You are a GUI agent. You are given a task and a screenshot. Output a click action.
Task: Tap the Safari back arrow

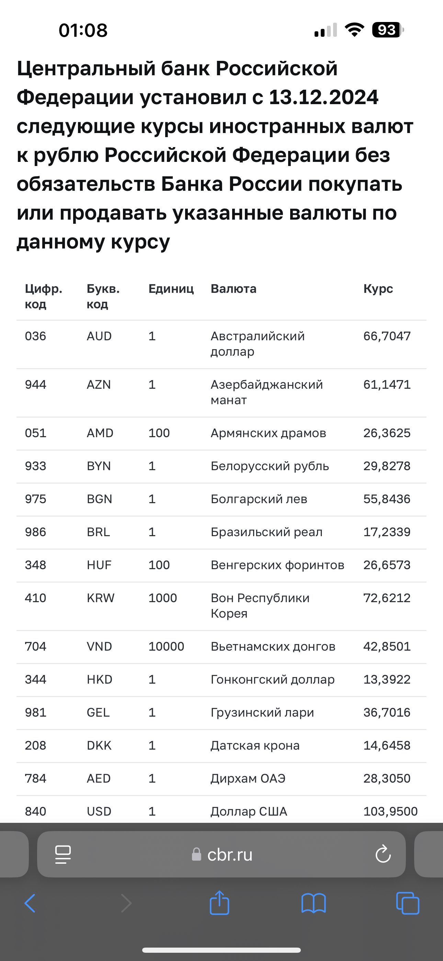[x=30, y=903]
